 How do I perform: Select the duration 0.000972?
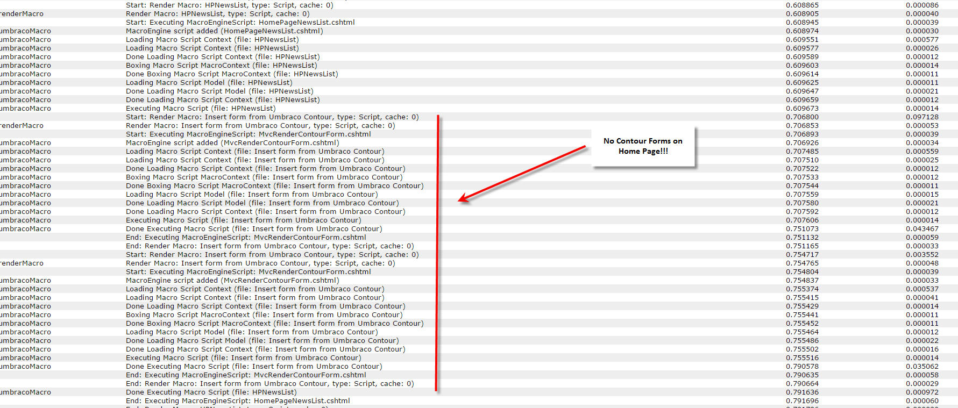pyautogui.click(x=922, y=392)
